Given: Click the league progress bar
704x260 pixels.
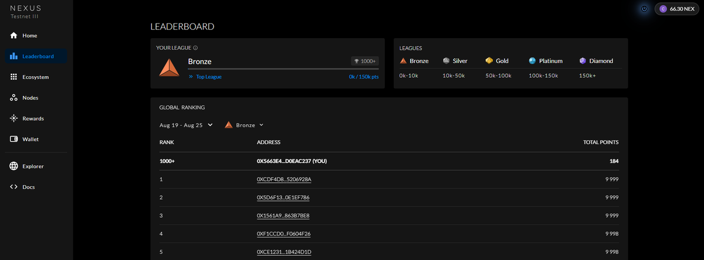Looking at the screenshot, I should (x=283, y=69).
